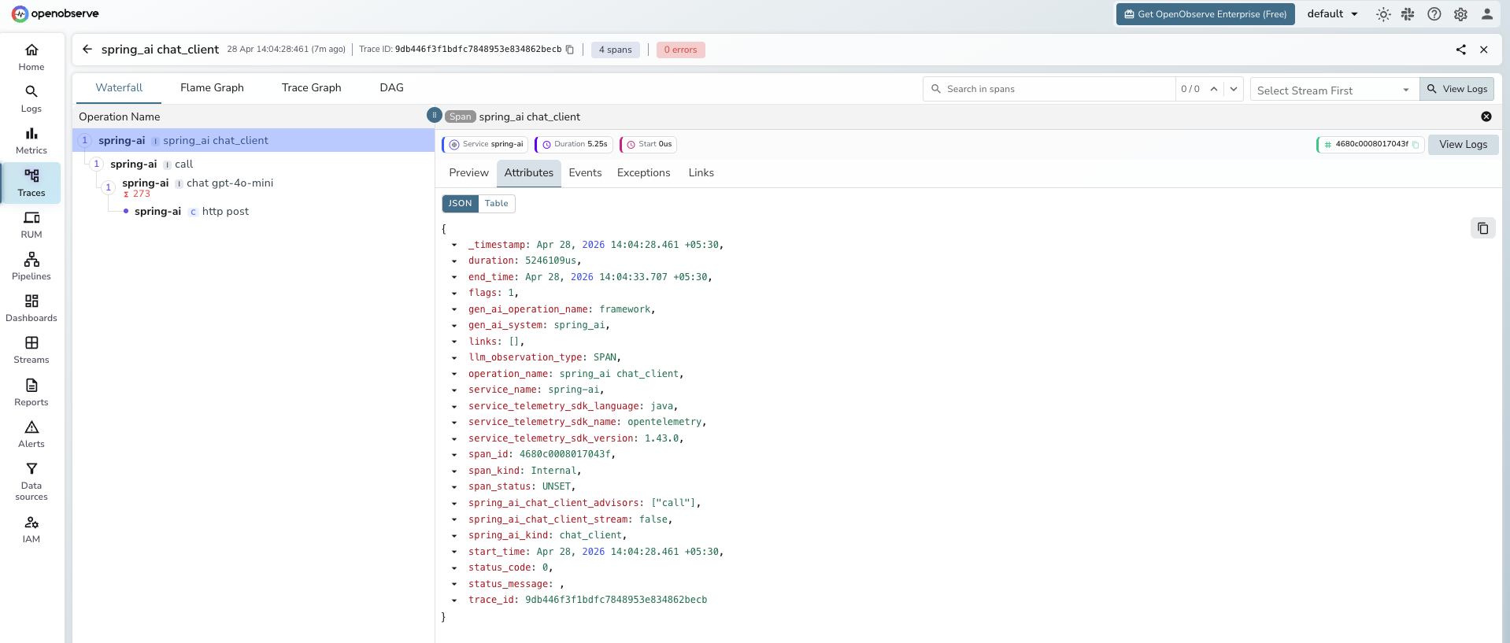Click the top View Logs search button
The image size is (1510, 643).
(1457, 89)
